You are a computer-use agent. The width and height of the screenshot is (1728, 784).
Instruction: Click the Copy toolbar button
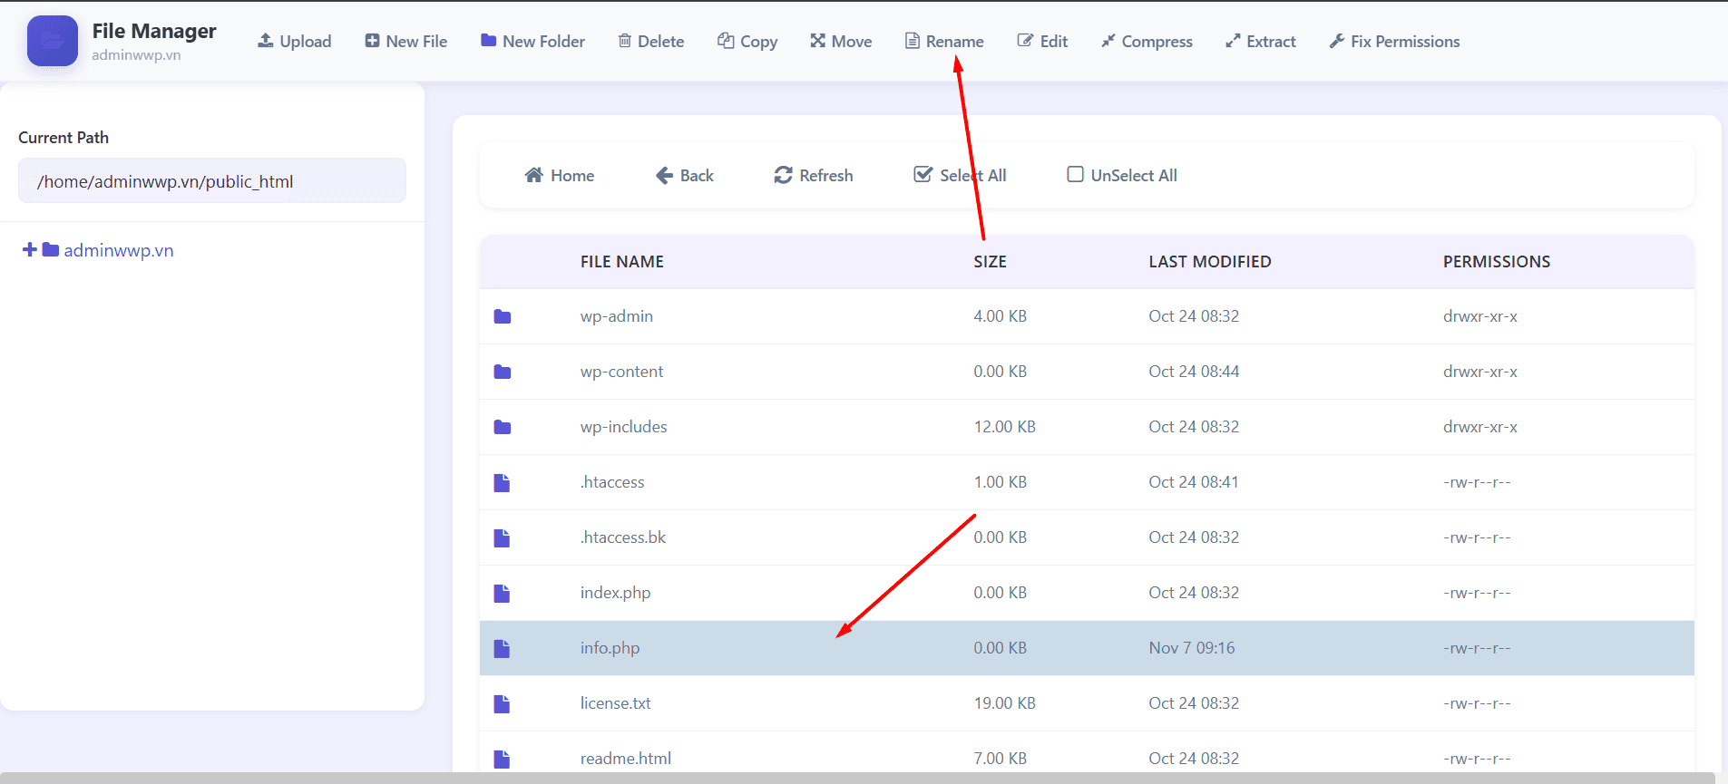747,42
